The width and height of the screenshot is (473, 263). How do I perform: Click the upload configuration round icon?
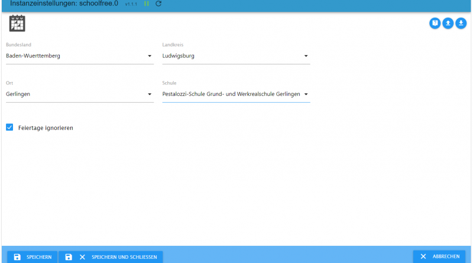click(448, 24)
